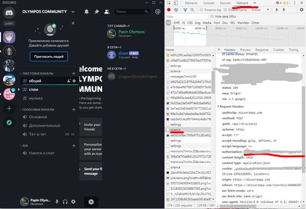
Task: Switch to Elements tab
Action: pos(191,3)
